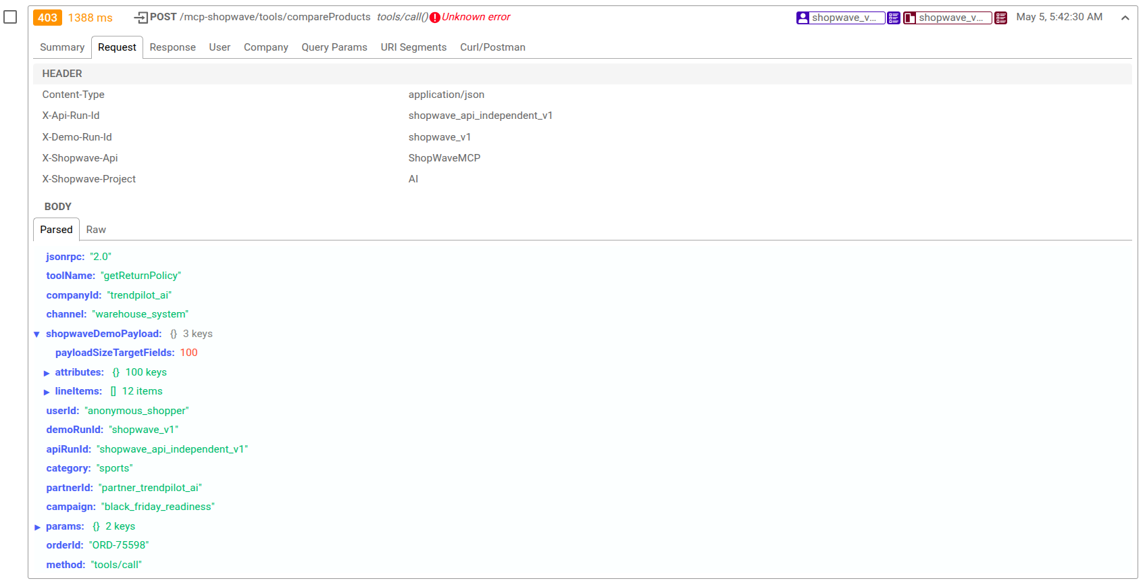Screen dimensions: 1147x583
Task: Click the 403 status code badge
Action: point(47,18)
